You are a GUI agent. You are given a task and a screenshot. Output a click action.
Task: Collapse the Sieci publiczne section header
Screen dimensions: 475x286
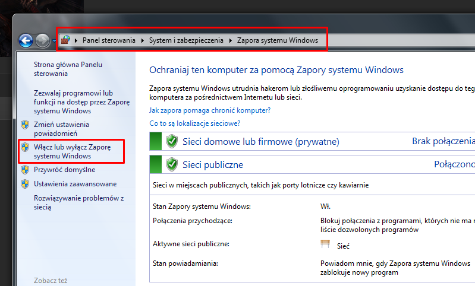pos(312,164)
